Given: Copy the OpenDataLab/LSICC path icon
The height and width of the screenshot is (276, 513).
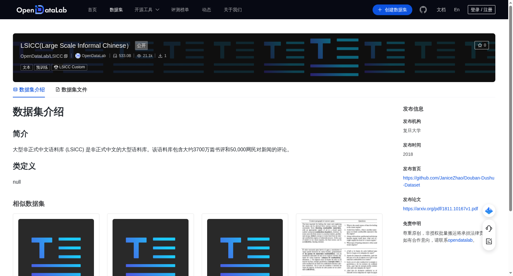Looking at the screenshot, I should point(66,56).
